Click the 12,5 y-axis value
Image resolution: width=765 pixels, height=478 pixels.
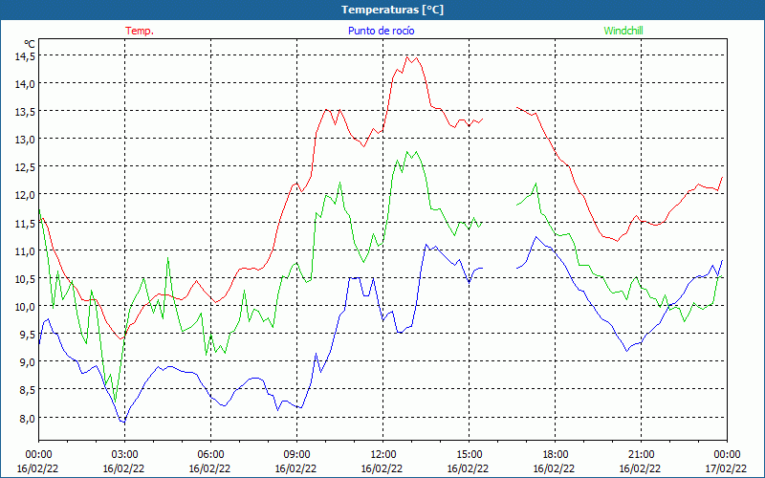pos(26,167)
